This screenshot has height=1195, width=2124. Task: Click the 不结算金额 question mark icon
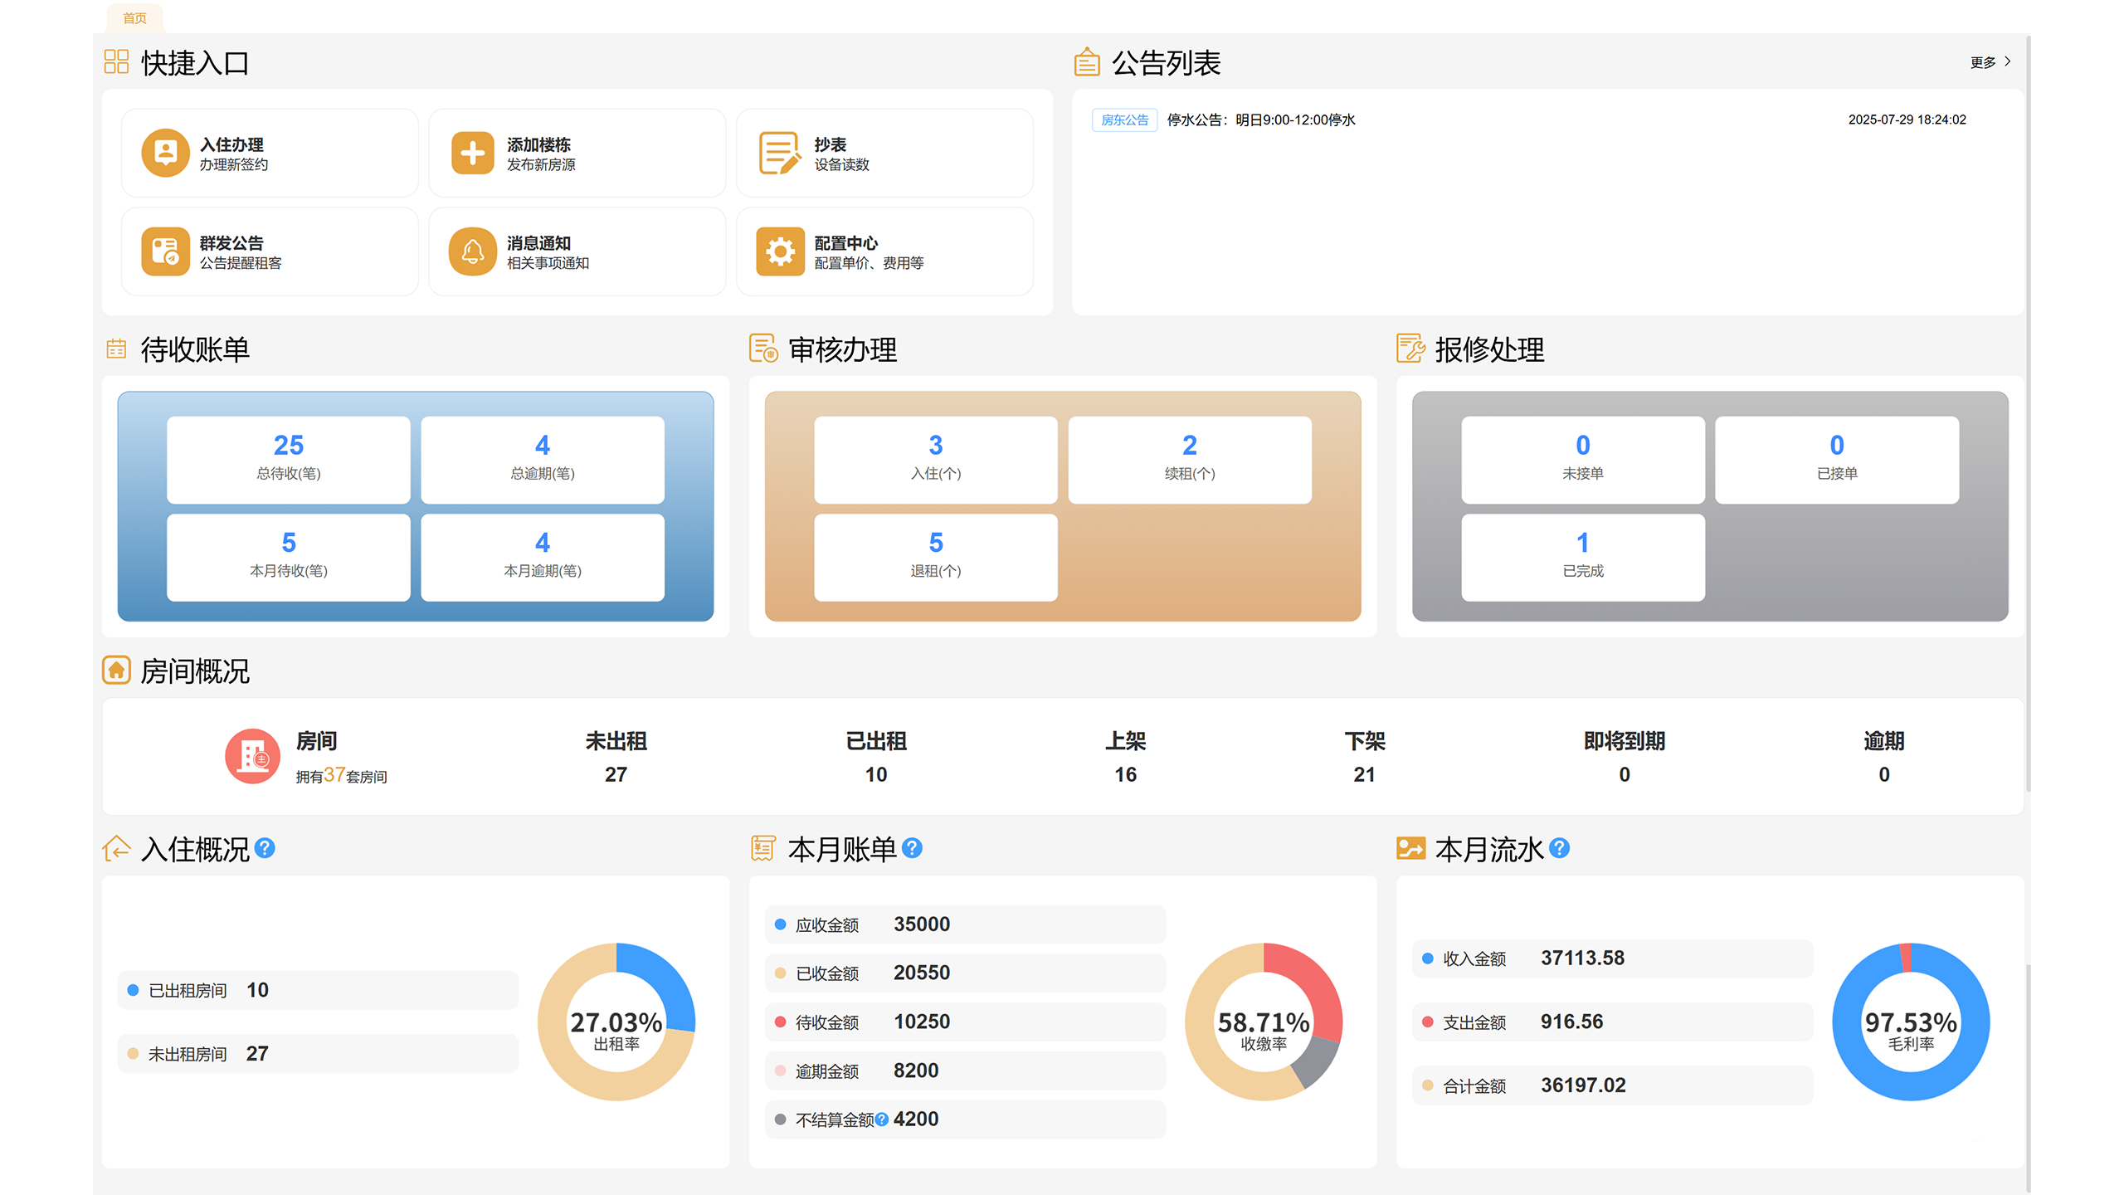[882, 1119]
